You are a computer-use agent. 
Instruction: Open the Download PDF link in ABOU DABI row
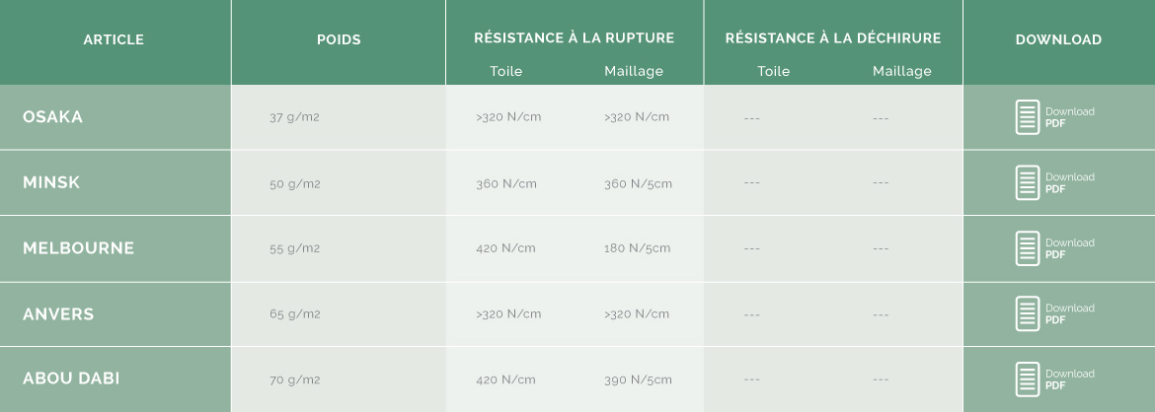click(1069, 378)
